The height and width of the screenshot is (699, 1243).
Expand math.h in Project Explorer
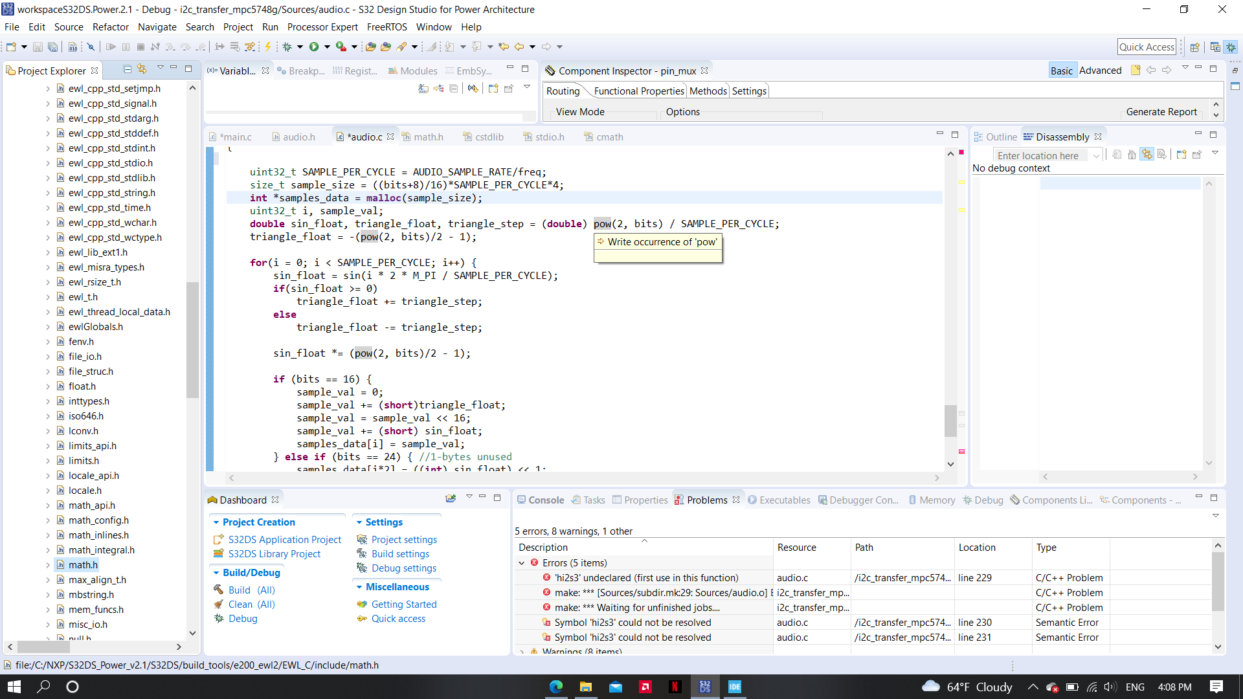tap(48, 565)
